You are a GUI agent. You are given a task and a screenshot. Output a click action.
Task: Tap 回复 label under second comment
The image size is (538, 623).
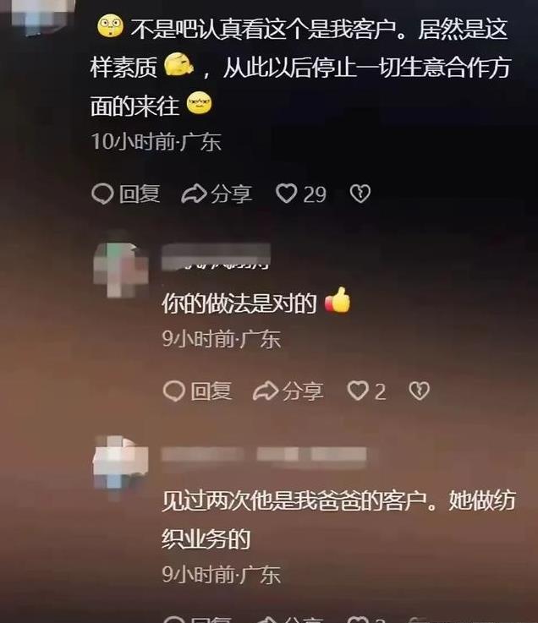pyautogui.click(x=211, y=391)
